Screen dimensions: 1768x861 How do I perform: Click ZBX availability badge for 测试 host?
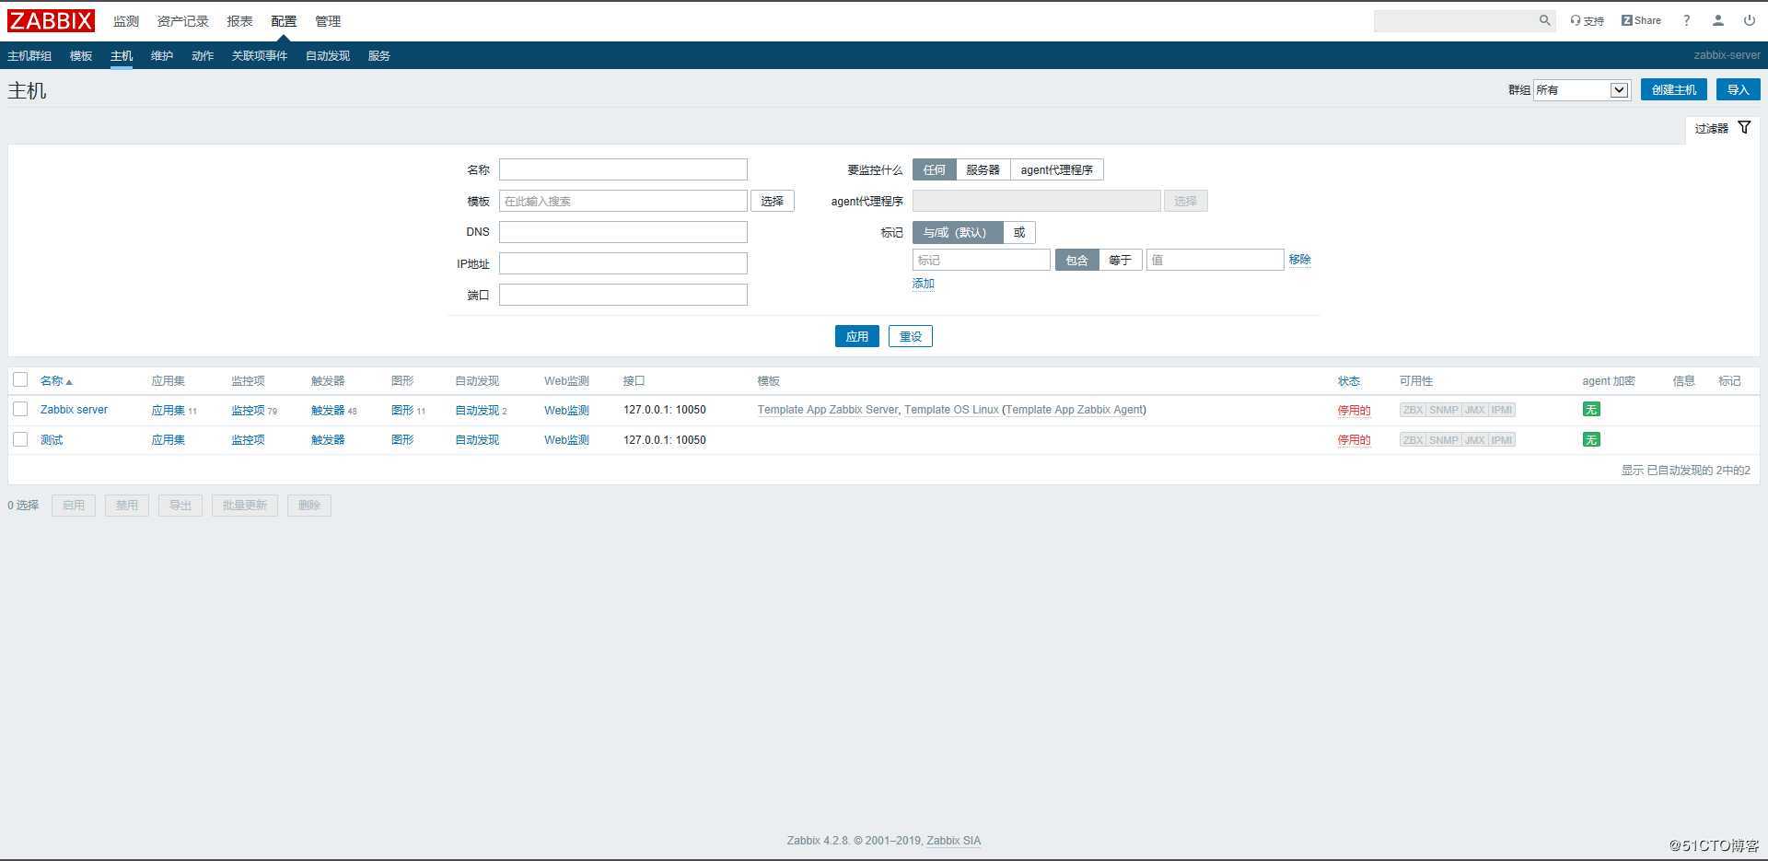(1413, 440)
